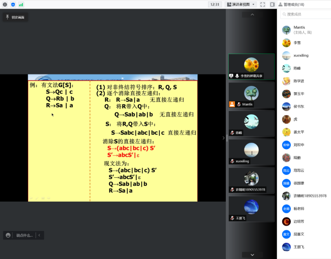Screen dimensions: 331x259
Task: Toggle the side panel layout icon
Action: (x=272, y=4)
